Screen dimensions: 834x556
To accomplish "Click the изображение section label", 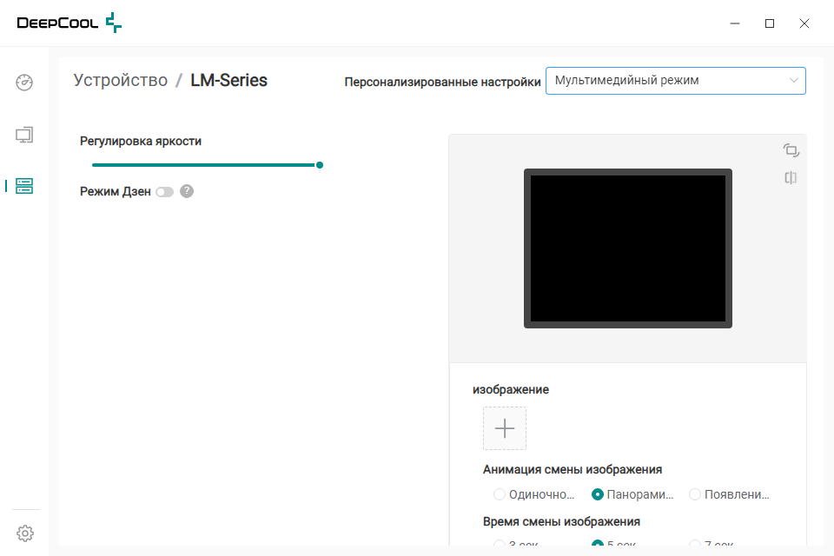I will tap(511, 389).
